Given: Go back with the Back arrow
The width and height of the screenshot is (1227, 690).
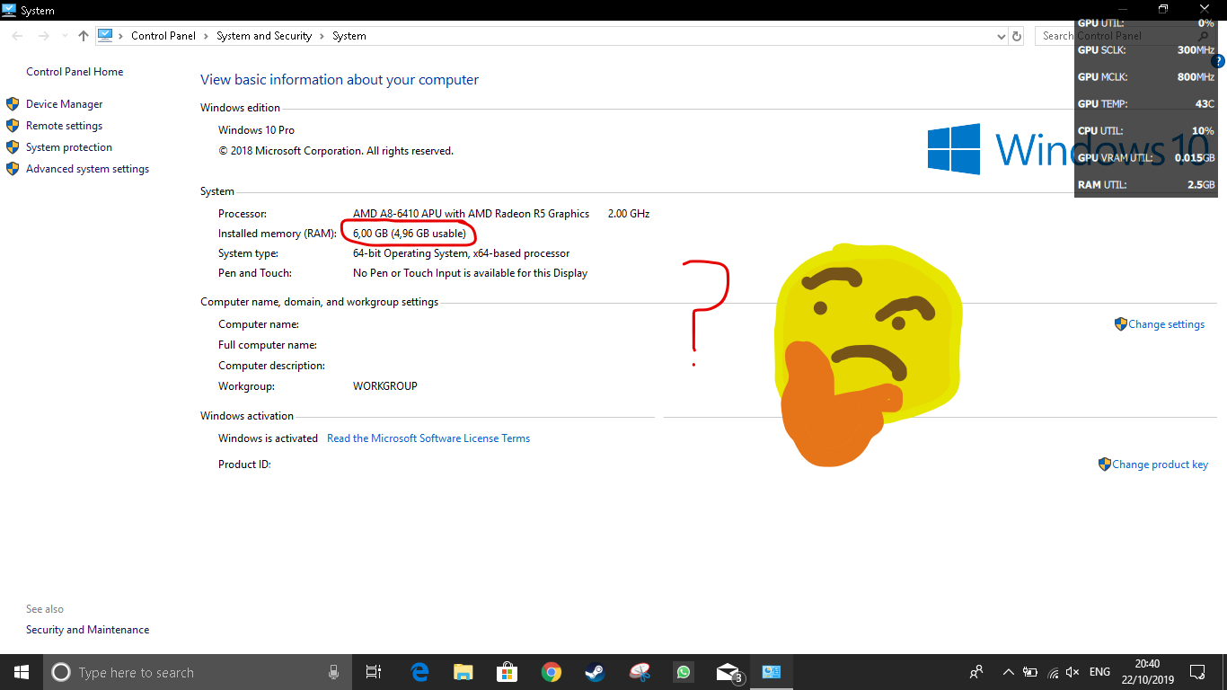Looking at the screenshot, I should [17, 36].
